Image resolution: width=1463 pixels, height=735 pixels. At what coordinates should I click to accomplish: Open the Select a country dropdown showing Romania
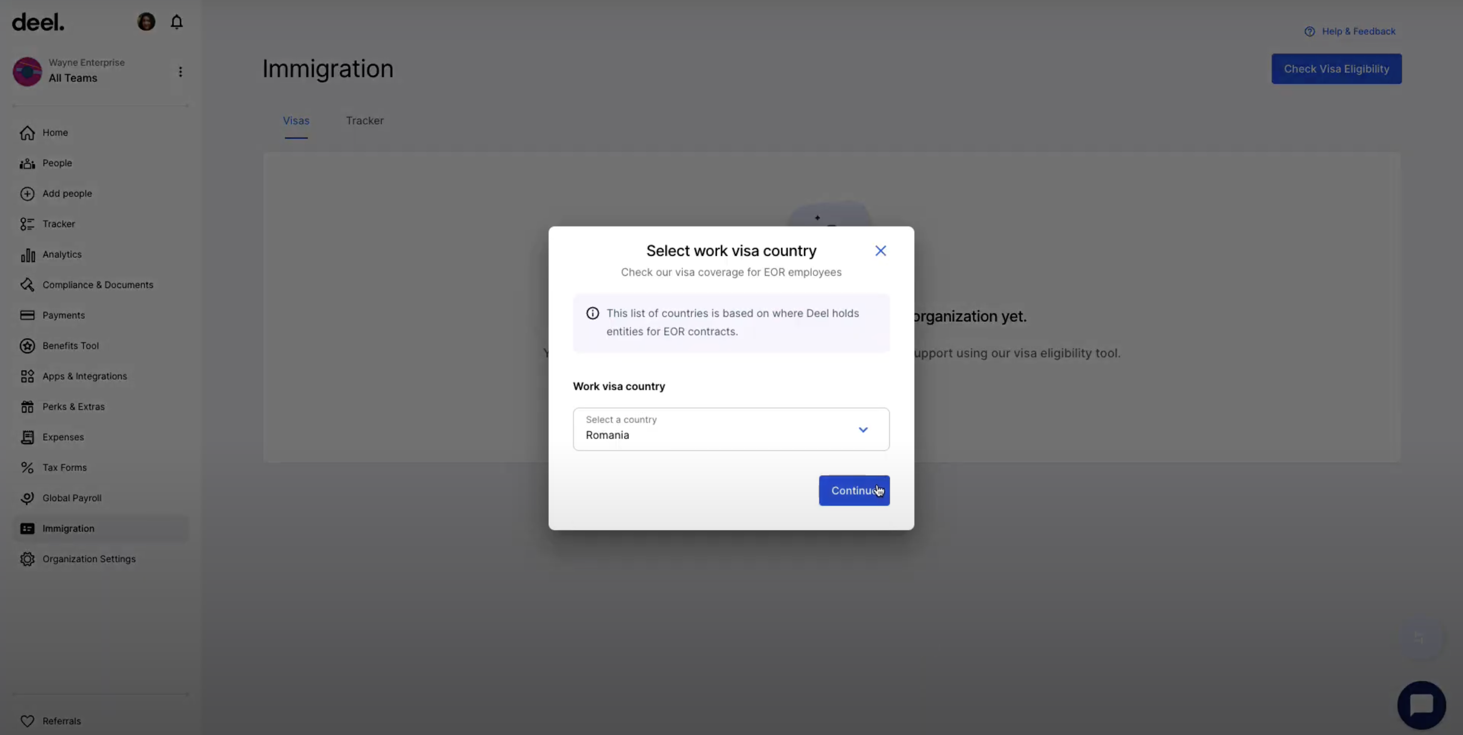click(x=731, y=429)
